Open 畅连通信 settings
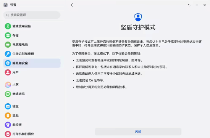 [x=32, y=94]
